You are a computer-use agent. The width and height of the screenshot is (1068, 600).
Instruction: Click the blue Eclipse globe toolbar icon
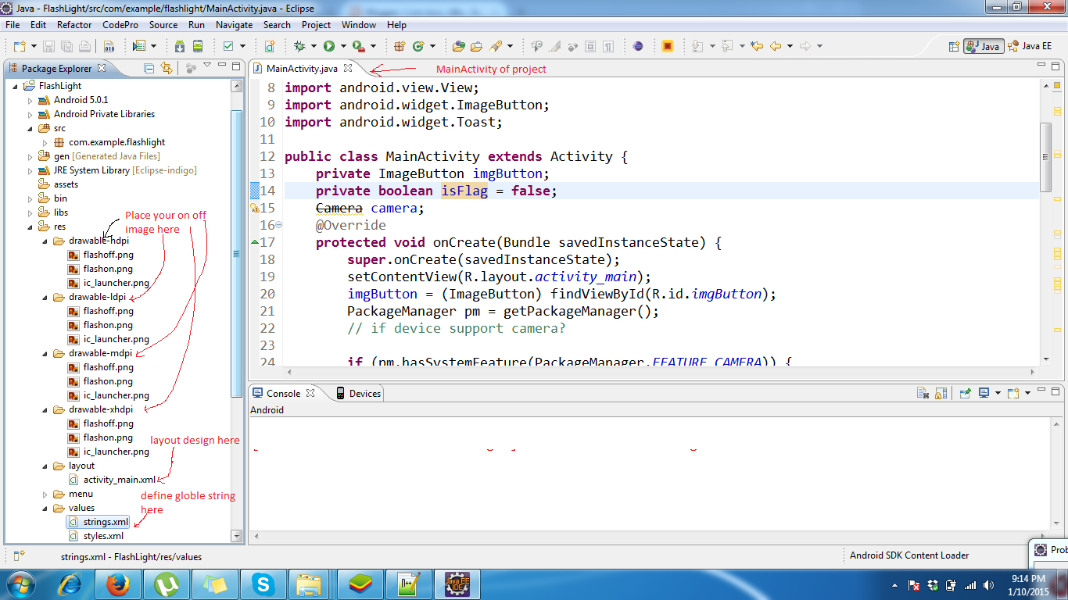coord(638,46)
